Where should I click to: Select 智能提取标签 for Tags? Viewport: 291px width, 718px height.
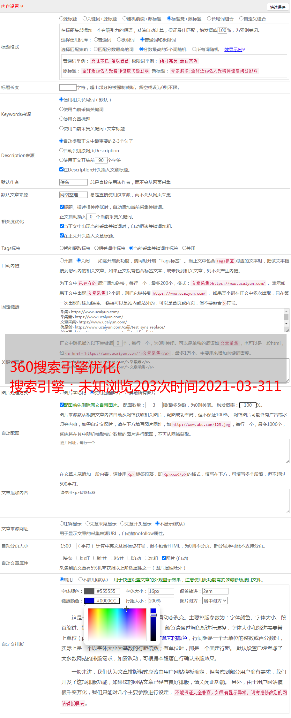[62, 248]
